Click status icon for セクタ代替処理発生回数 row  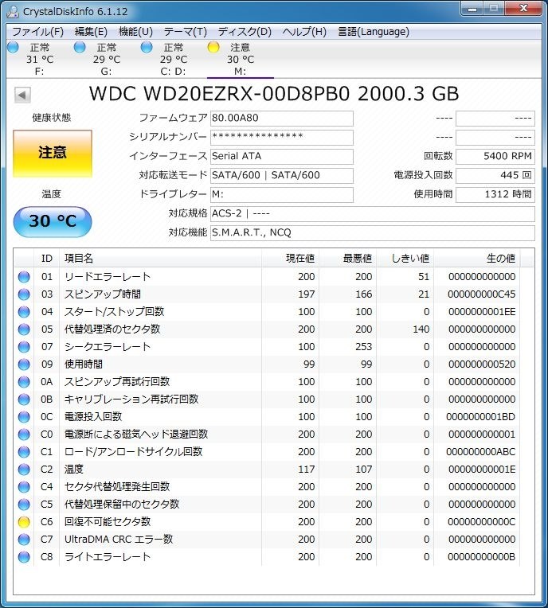[x=24, y=486]
